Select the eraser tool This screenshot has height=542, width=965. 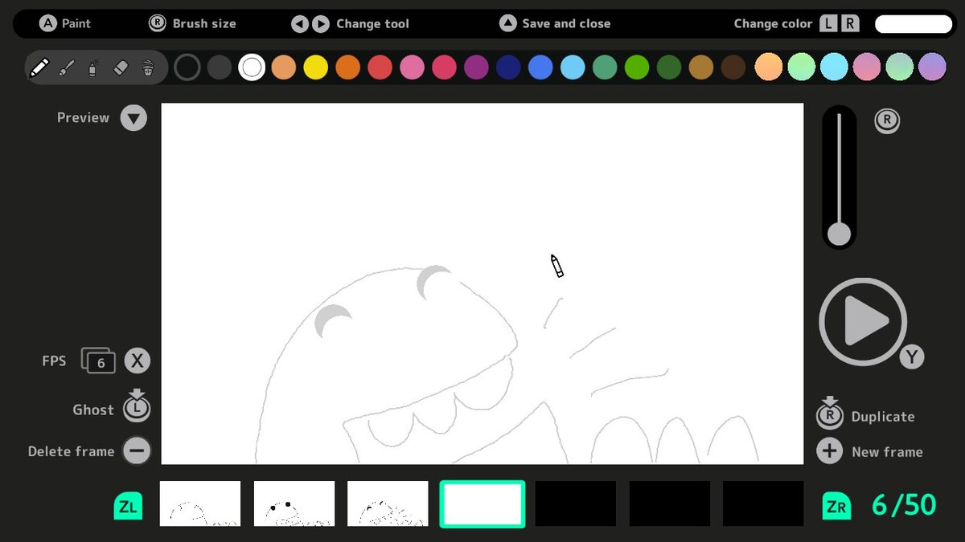click(x=121, y=67)
